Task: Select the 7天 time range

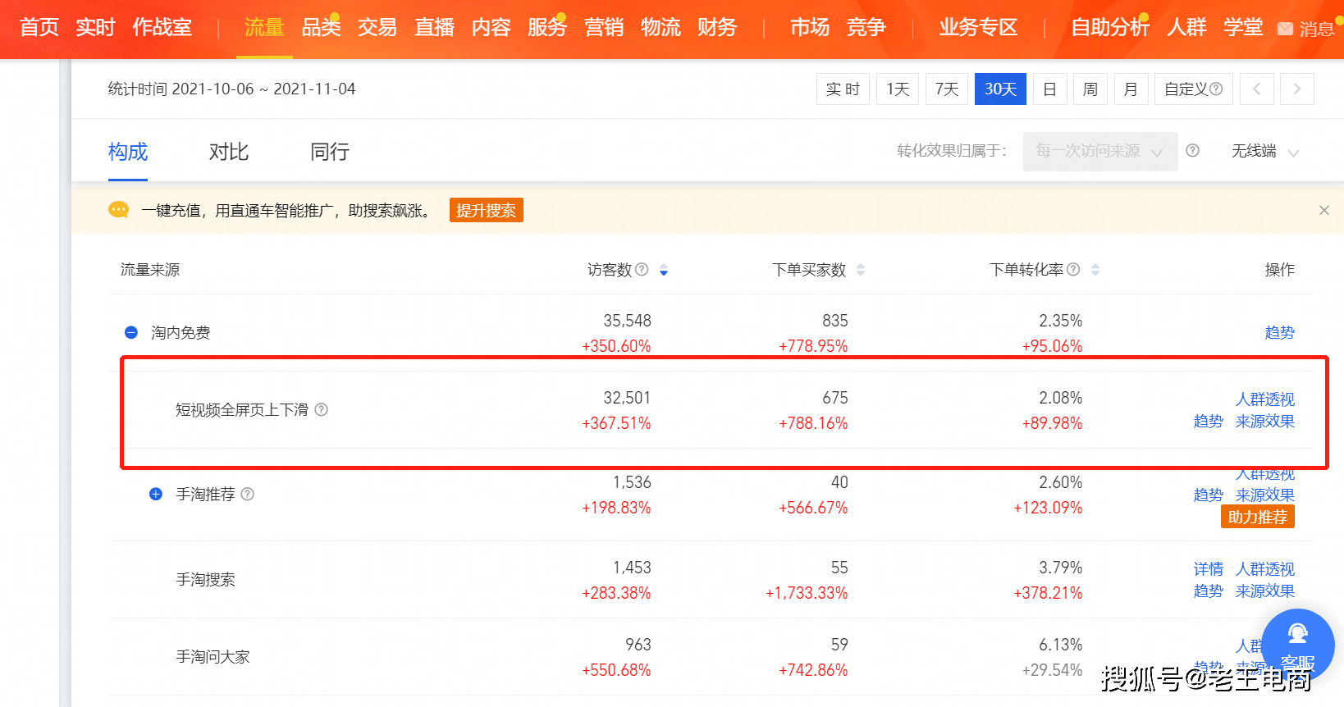Action: 947,89
